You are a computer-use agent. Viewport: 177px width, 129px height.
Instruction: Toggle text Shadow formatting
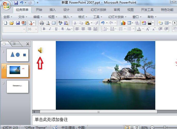tap(63, 29)
